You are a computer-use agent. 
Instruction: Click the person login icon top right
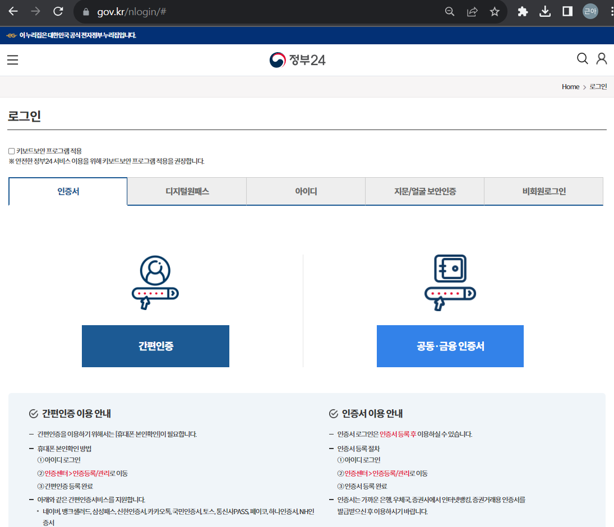tap(602, 58)
